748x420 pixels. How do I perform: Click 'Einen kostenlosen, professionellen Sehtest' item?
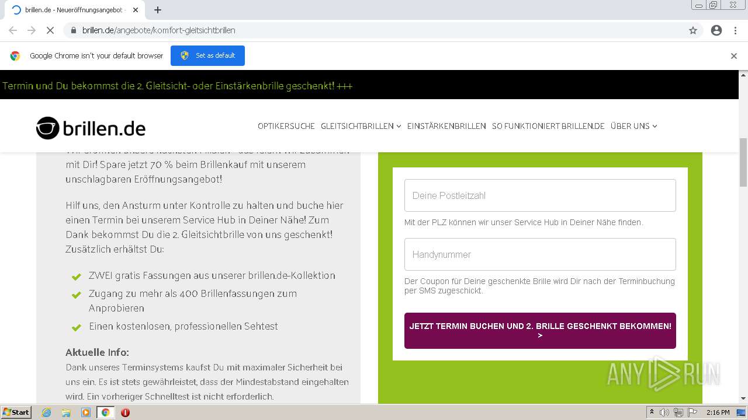point(183,326)
